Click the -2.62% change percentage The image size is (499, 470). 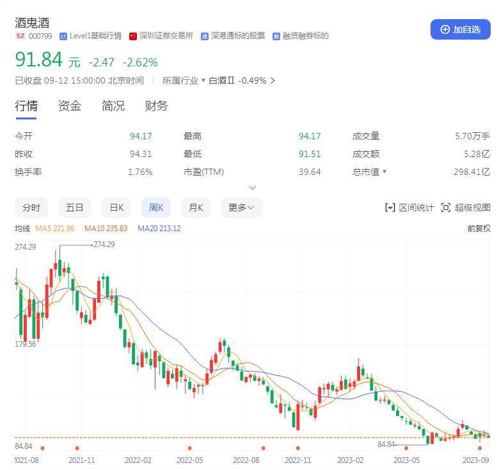[x=140, y=63]
